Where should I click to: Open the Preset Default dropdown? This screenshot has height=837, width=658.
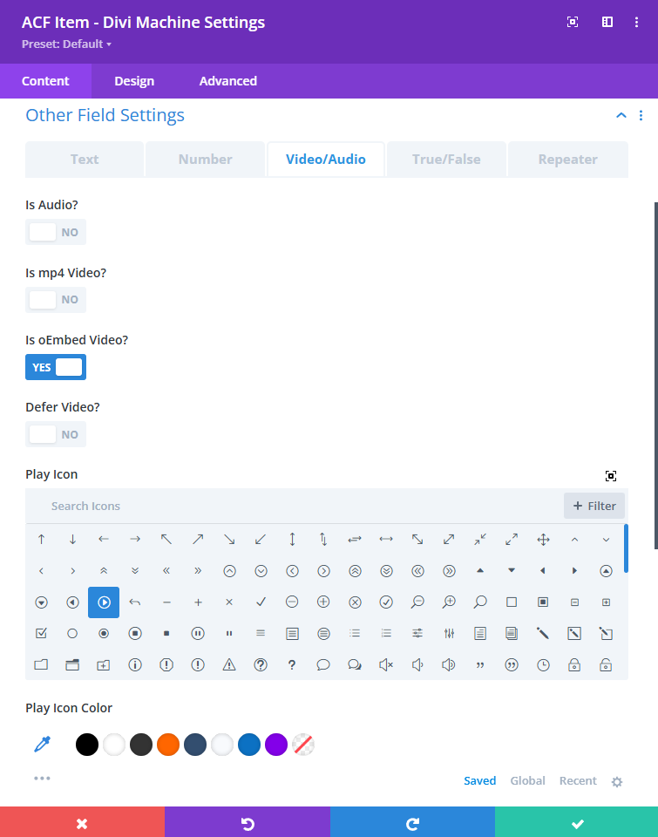coord(67,44)
